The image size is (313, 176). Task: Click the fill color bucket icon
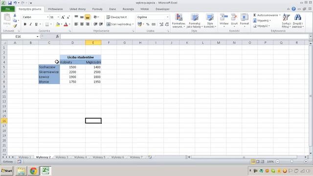[58, 24]
